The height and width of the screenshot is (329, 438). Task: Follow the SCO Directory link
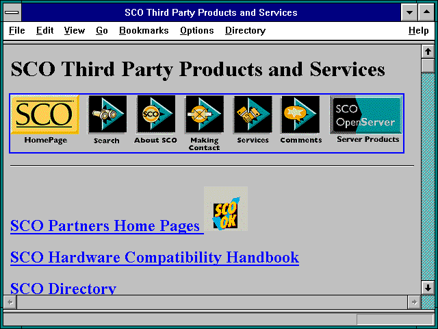[63, 288]
